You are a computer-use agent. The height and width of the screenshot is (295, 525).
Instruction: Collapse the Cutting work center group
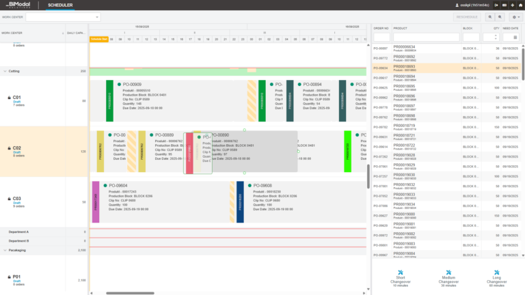pos(5,71)
